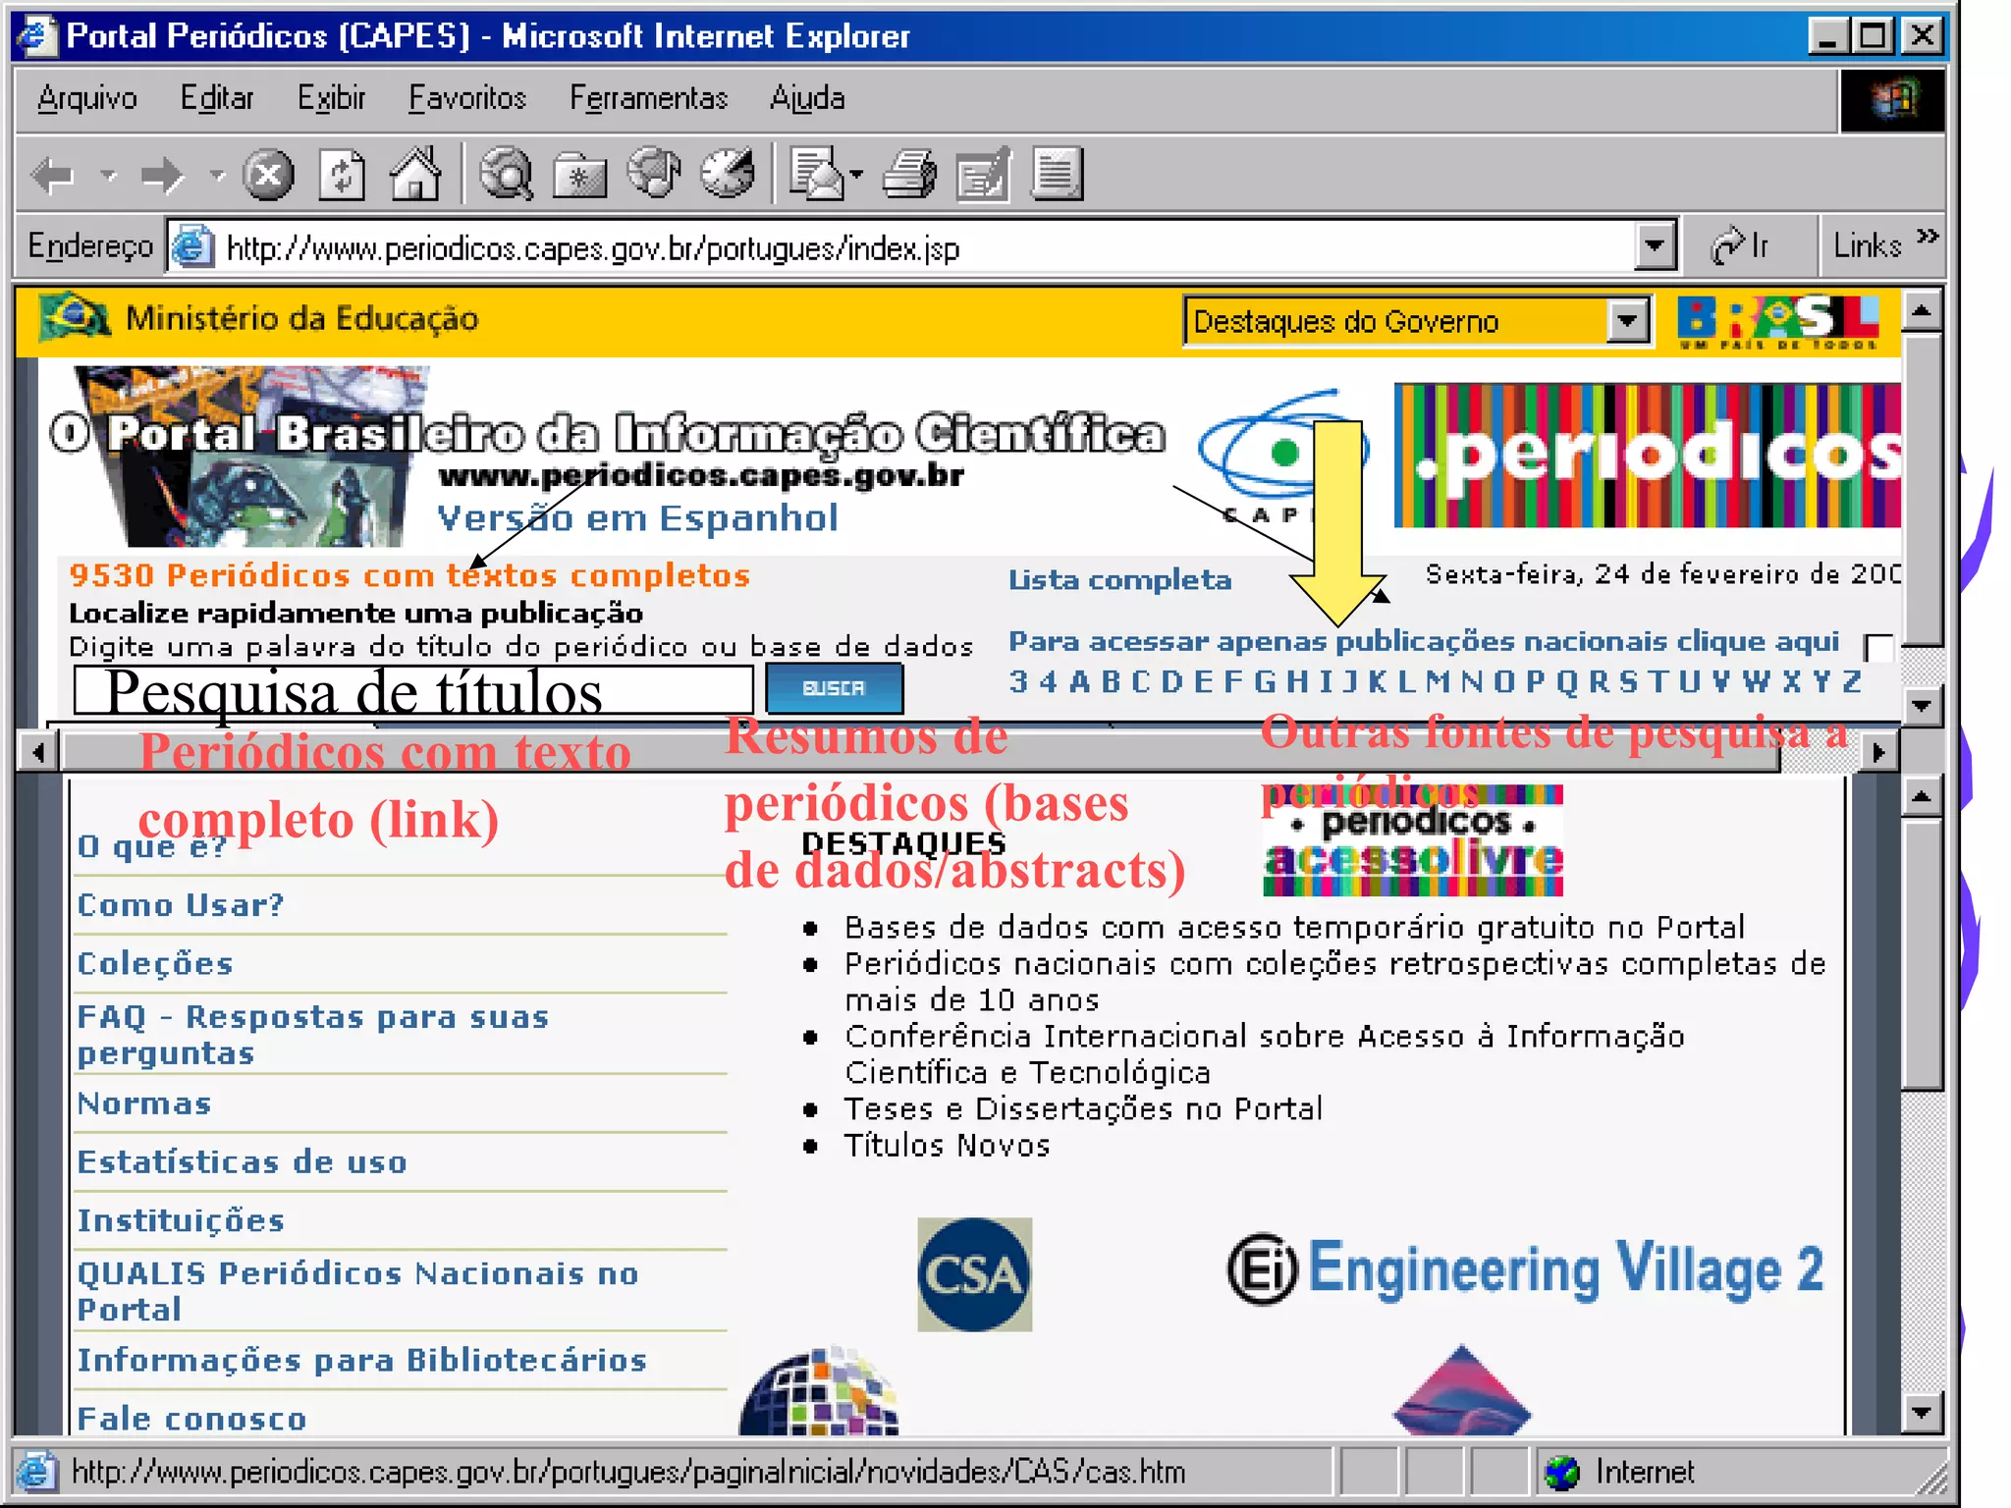Open the Lista completa link
2011x1508 pixels.
1119,580
